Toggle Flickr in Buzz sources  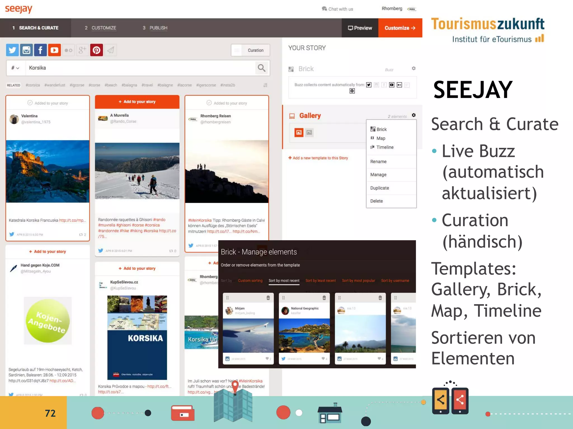pos(399,85)
